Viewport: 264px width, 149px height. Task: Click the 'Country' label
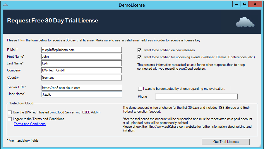tap(13, 78)
